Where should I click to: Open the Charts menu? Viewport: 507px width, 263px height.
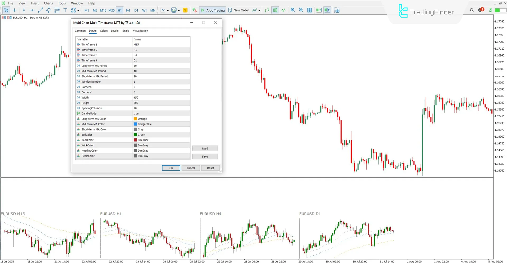[x=48, y=3]
